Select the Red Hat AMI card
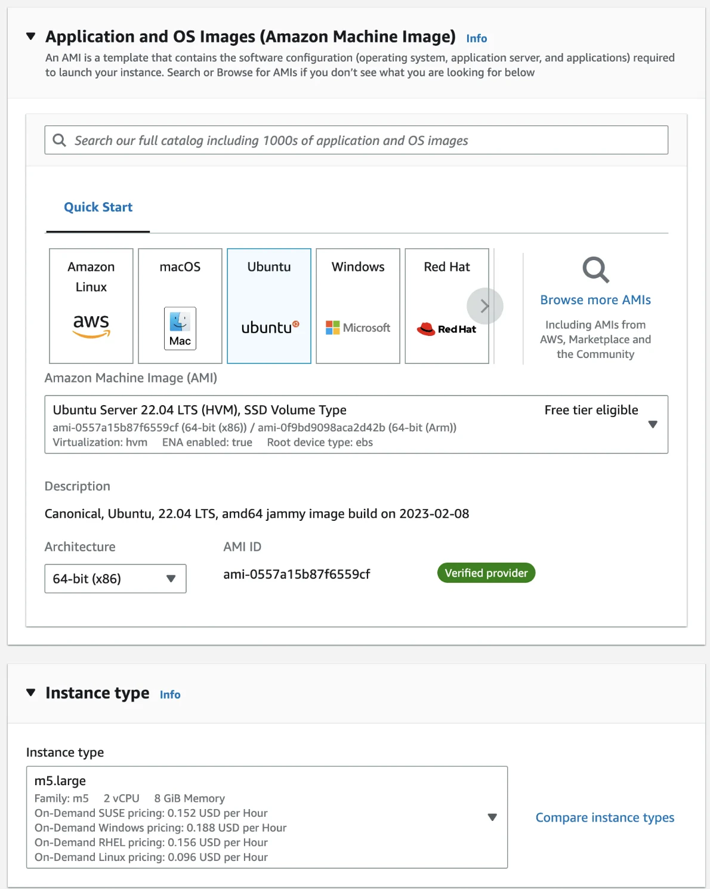Screen dimensions: 710x889 tap(447, 306)
